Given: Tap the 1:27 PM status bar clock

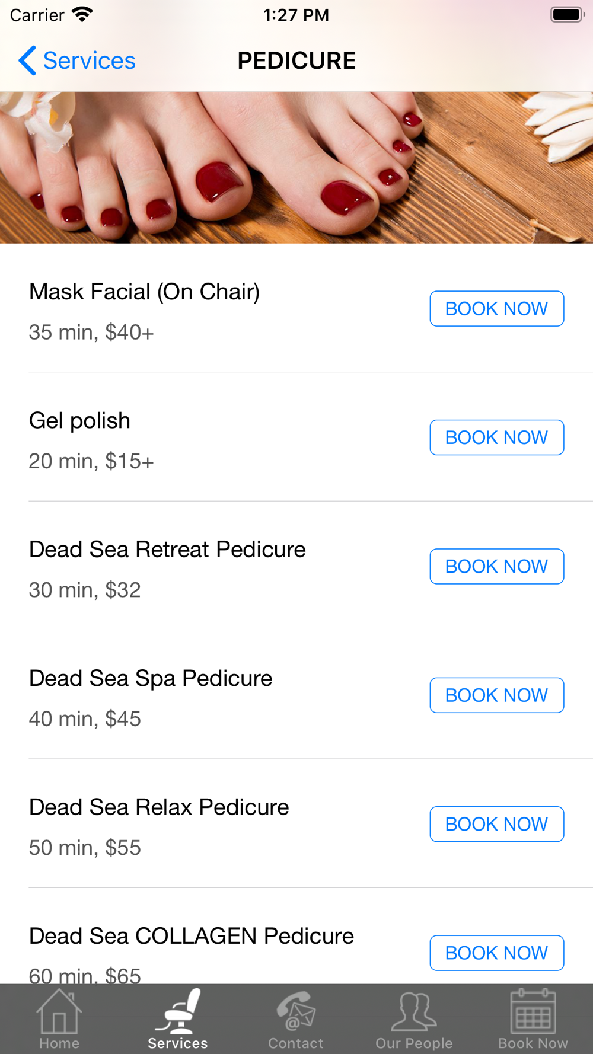Looking at the screenshot, I should (296, 15).
